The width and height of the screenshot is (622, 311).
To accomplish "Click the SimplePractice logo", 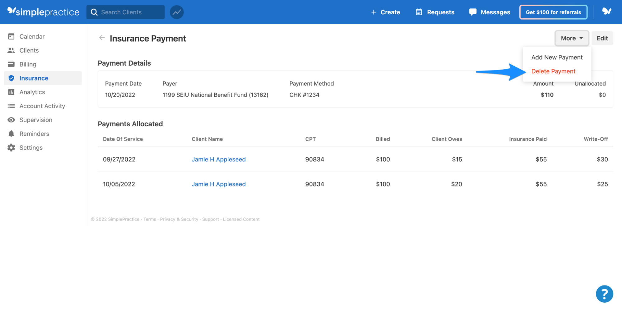I will (43, 12).
